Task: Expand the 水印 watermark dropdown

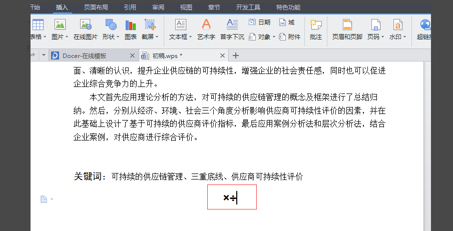Action: click(x=404, y=37)
